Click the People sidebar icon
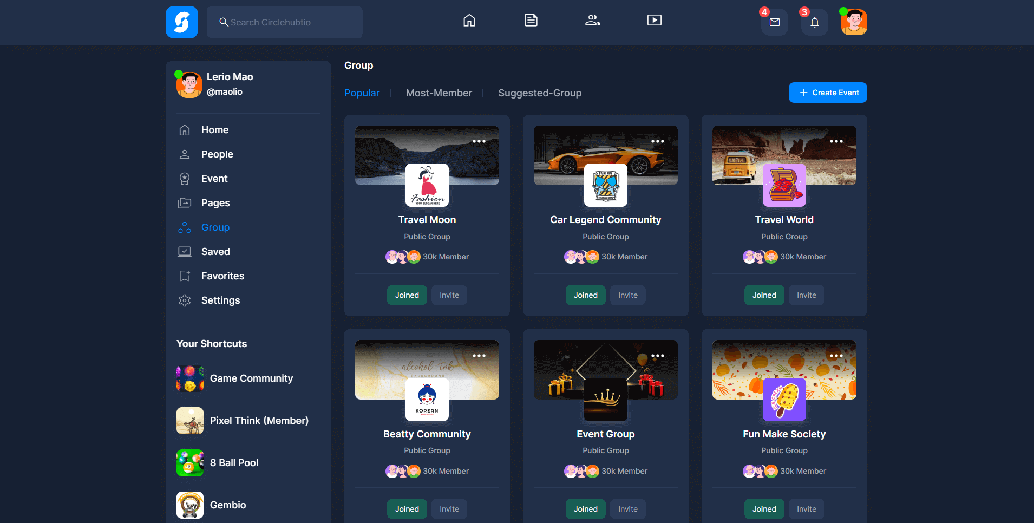The height and width of the screenshot is (523, 1034). coord(185,154)
